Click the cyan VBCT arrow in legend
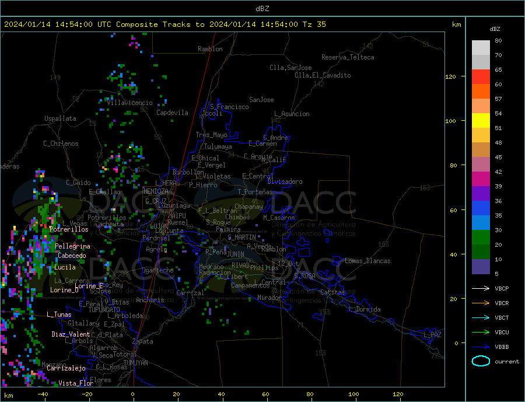The image size is (525, 402). 481,317
